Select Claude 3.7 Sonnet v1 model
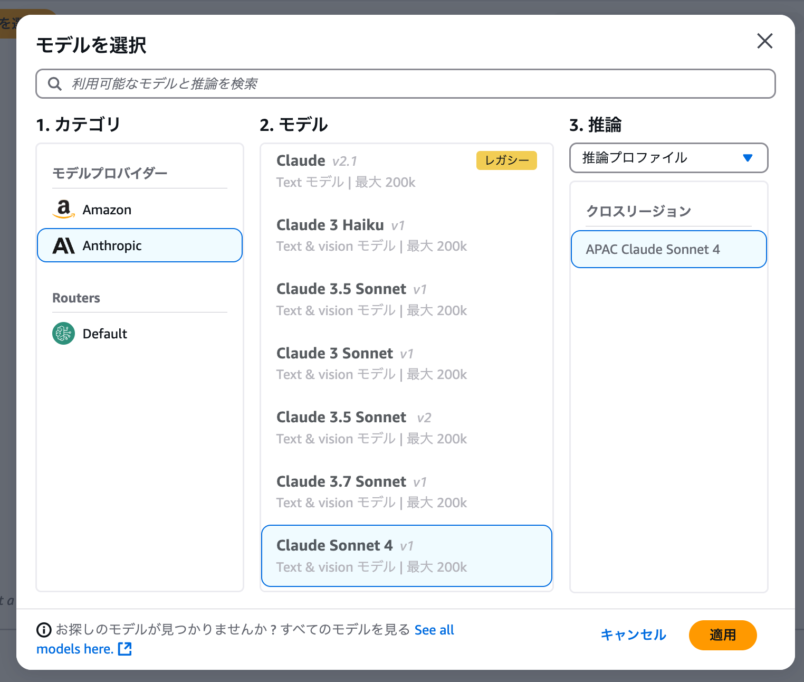The height and width of the screenshot is (682, 804). [406, 492]
